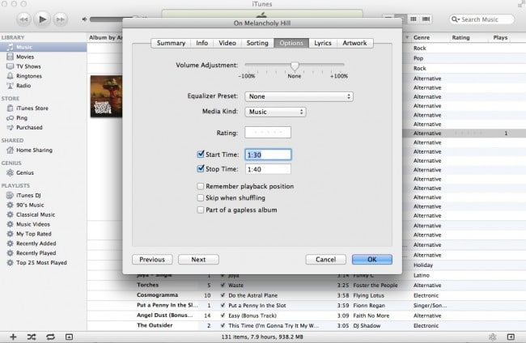Uncheck Easy (Bonus Track) checkbox
This screenshot has height=343, width=526.
tap(223, 315)
